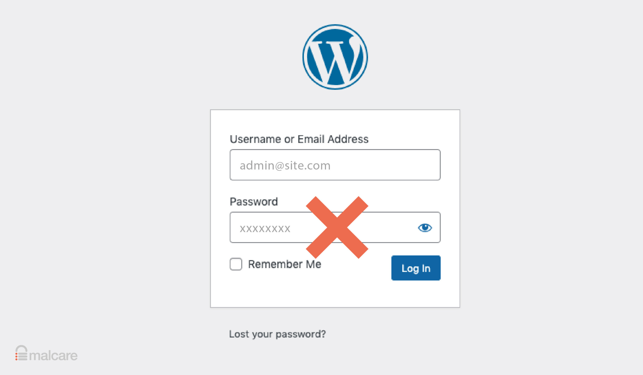Click the Remember Me label text
This screenshot has width=643, height=375.
[x=285, y=264]
